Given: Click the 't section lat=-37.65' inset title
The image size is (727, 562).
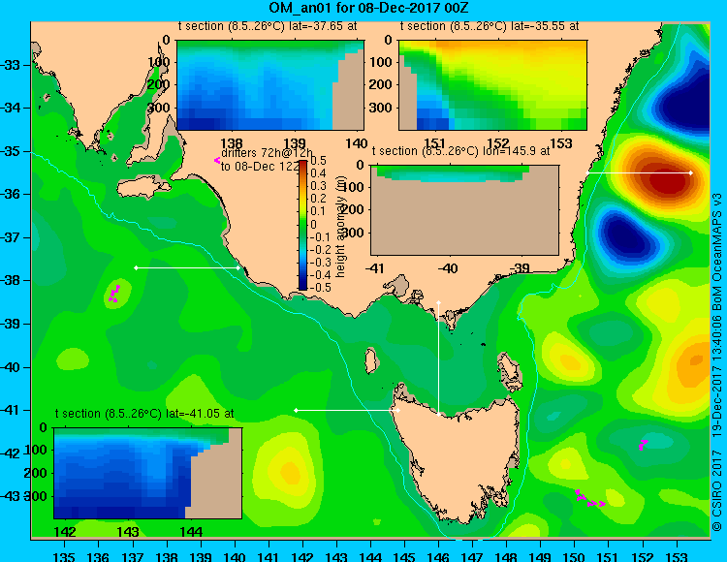Looking at the screenshot, I should point(268,26).
